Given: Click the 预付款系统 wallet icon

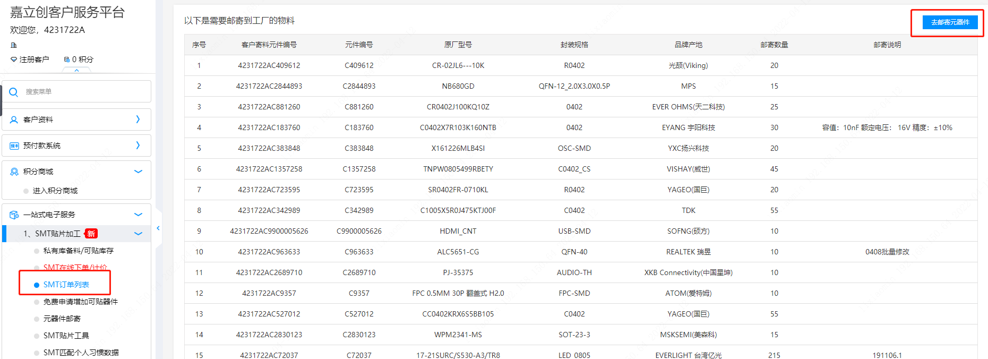Looking at the screenshot, I should pyautogui.click(x=14, y=146).
